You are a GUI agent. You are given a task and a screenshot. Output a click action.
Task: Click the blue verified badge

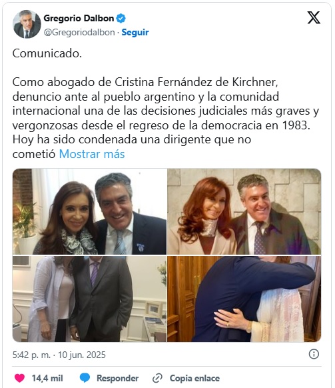click(121, 18)
